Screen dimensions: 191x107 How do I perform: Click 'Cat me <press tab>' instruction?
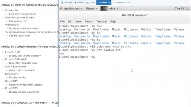[20, 36]
